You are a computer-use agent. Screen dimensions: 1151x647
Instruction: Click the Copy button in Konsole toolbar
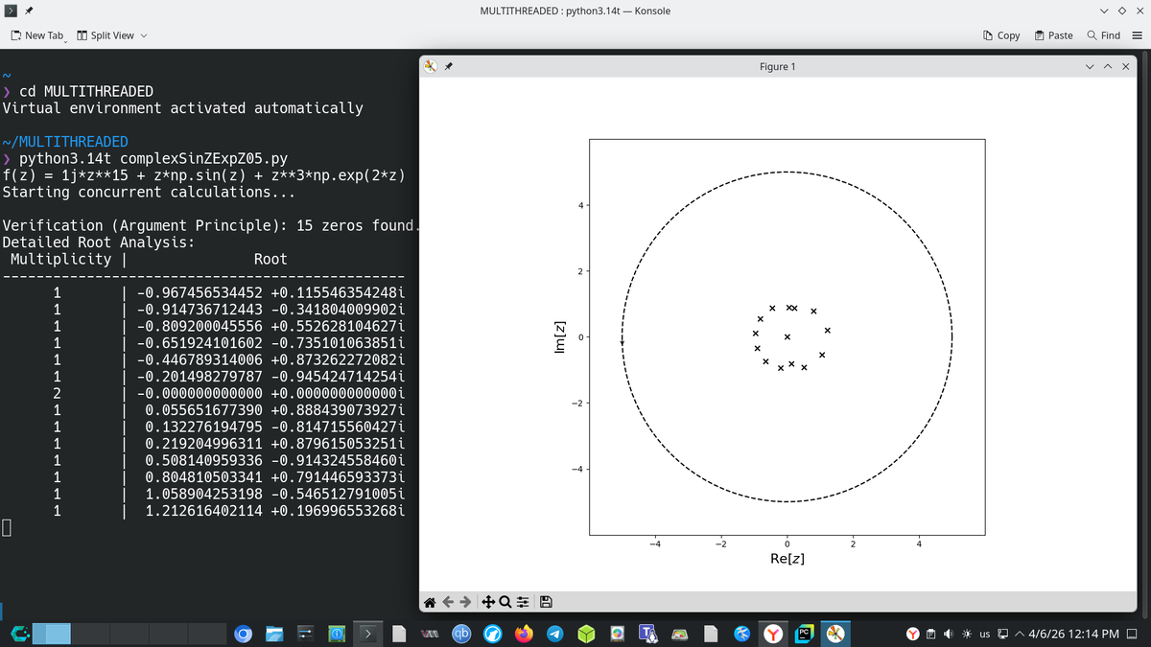click(1001, 35)
